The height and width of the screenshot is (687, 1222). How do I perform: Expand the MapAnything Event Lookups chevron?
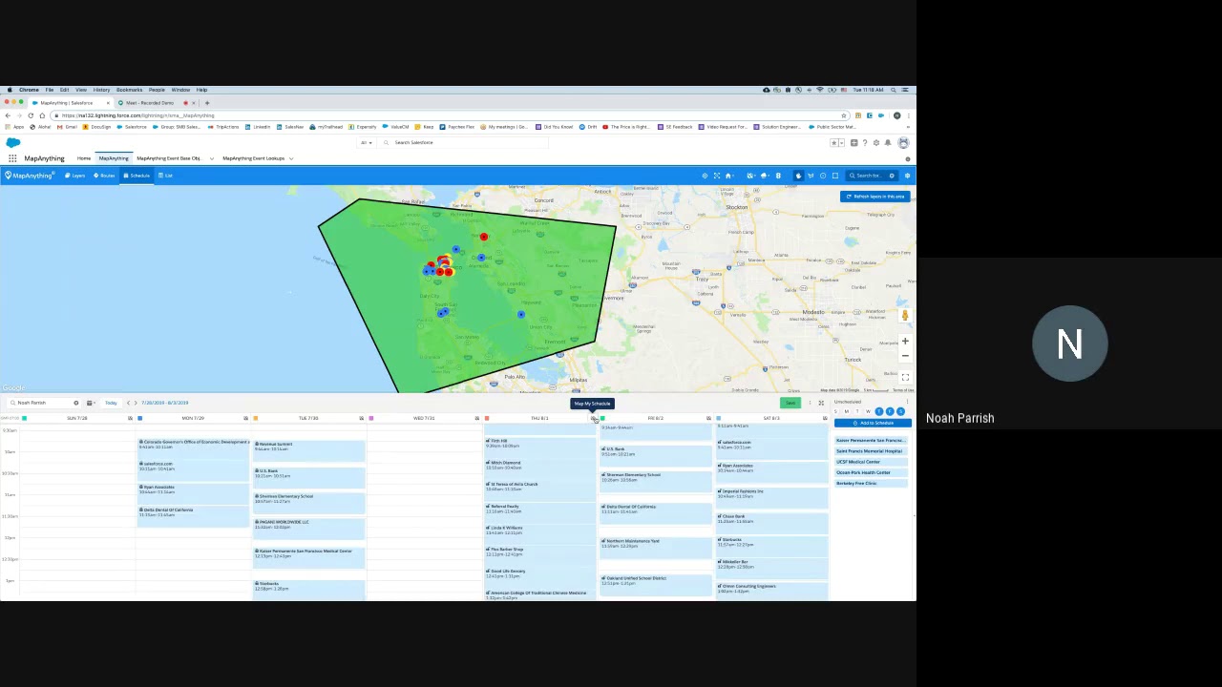[290, 158]
